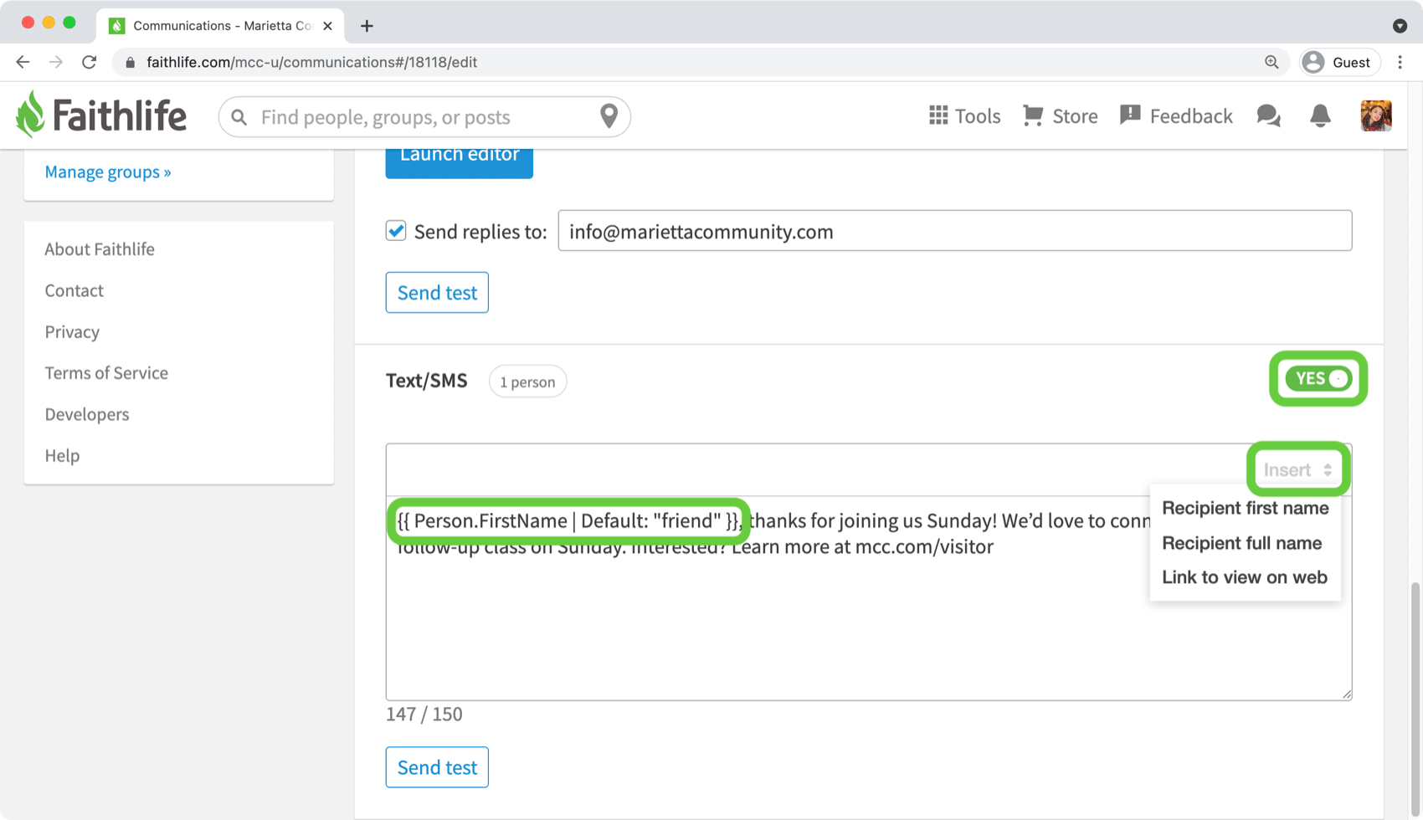The image size is (1423, 820).
Task: Select Recipient full name
Action: (1241, 543)
